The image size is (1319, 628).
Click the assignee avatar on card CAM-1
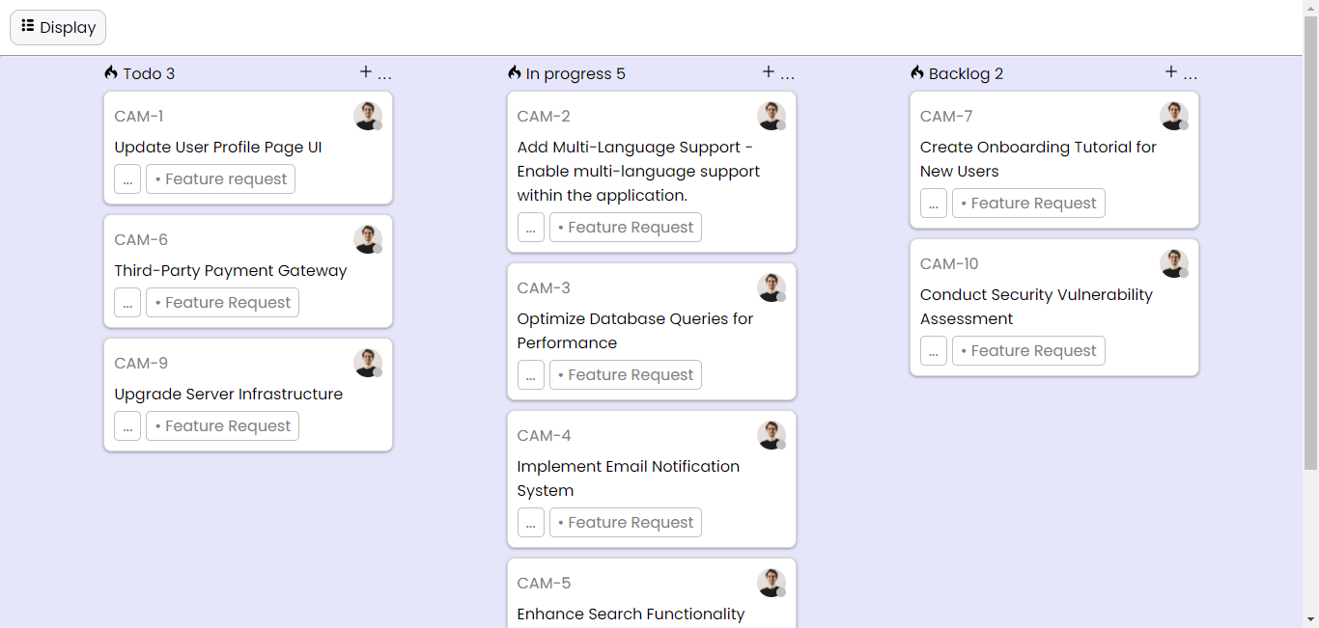[x=368, y=115]
